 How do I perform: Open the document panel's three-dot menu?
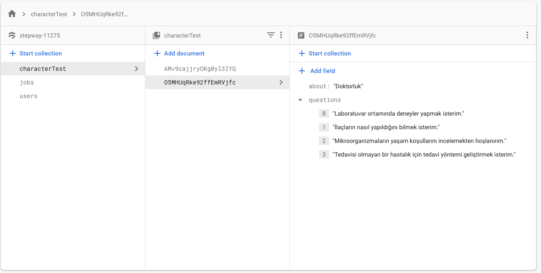pos(527,35)
